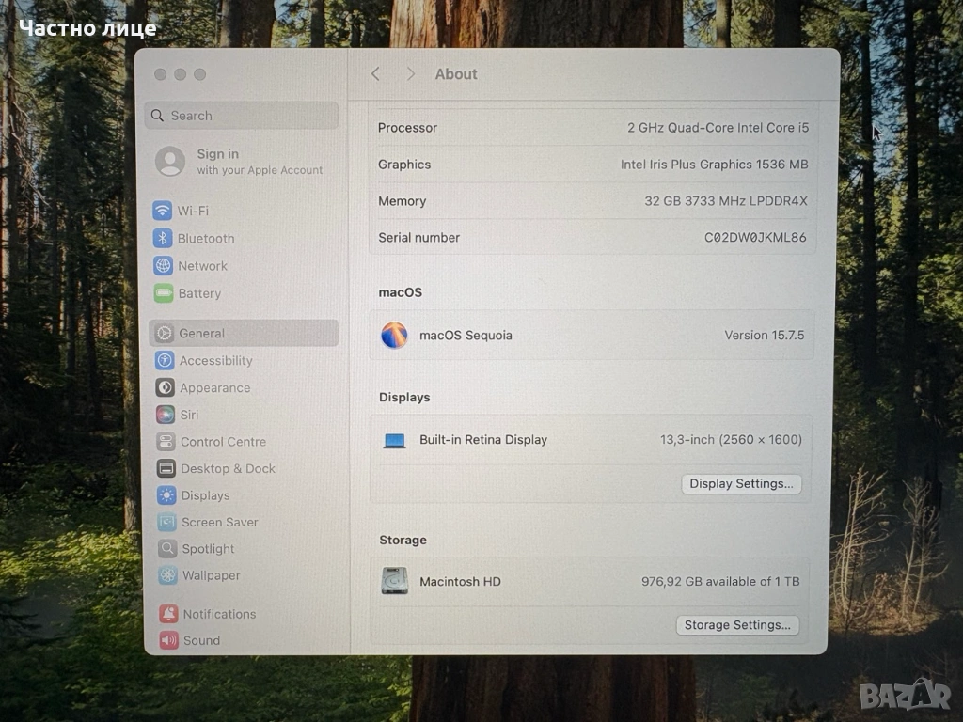Viewport: 963px width, 722px height.
Task: Switch to the Wallpaper section
Action: point(211,575)
